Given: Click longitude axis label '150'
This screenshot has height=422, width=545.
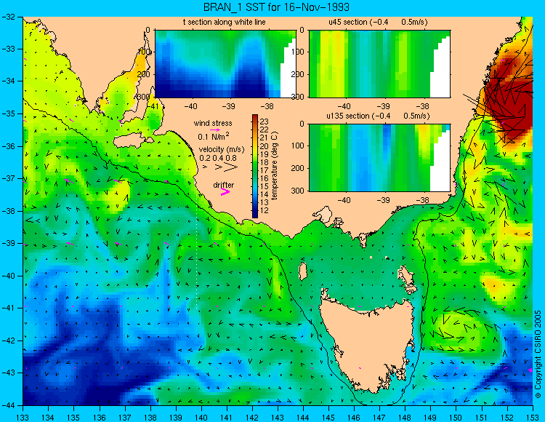Looking at the screenshot, I should point(456,418).
